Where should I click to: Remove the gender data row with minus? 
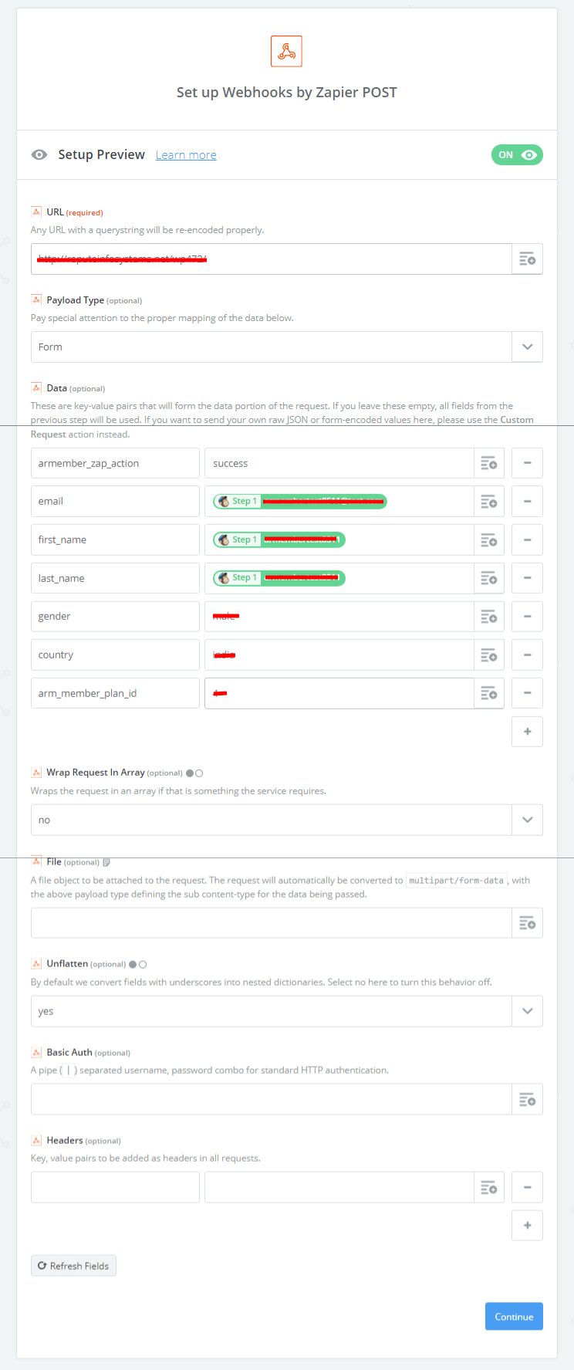pos(527,617)
